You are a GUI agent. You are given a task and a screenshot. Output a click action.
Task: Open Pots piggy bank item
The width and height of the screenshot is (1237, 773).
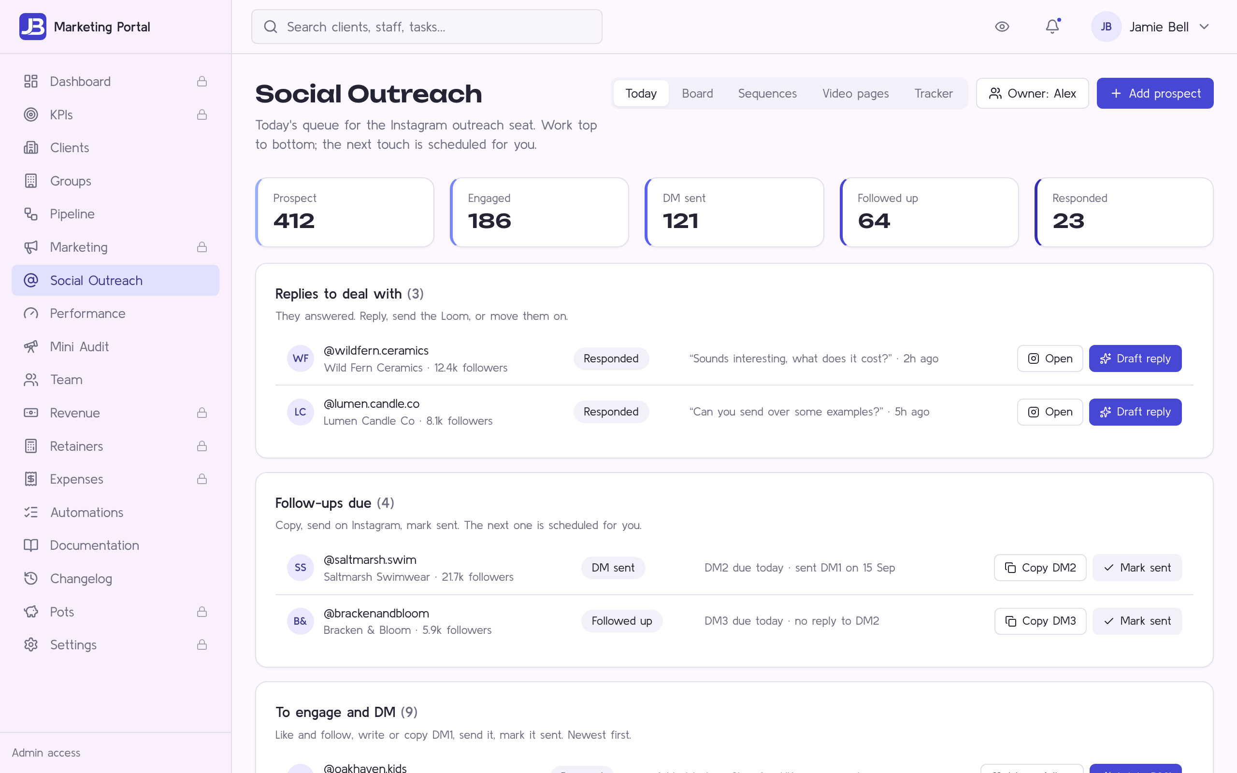(115, 612)
